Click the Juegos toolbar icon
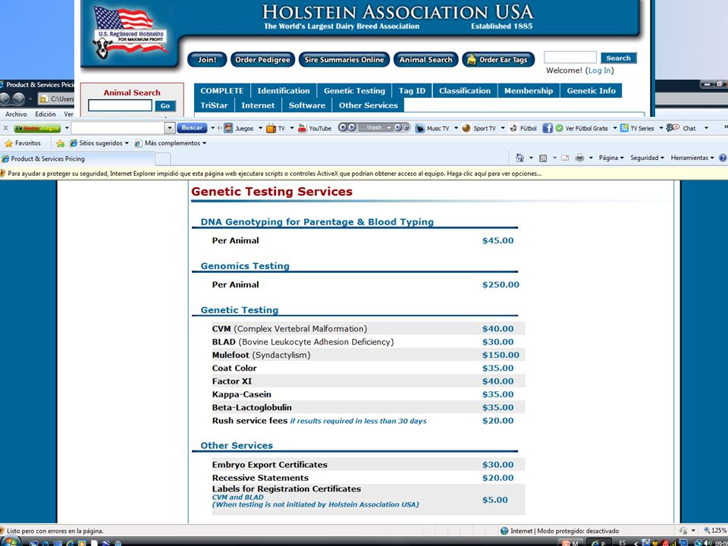The image size is (728, 546). [x=228, y=128]
